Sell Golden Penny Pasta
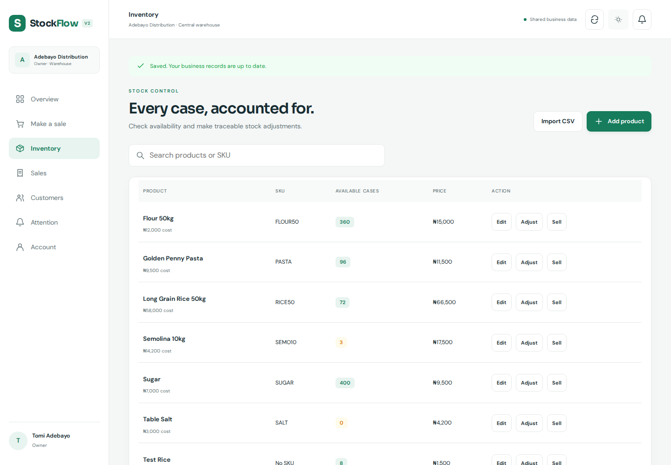 [557, 262]
